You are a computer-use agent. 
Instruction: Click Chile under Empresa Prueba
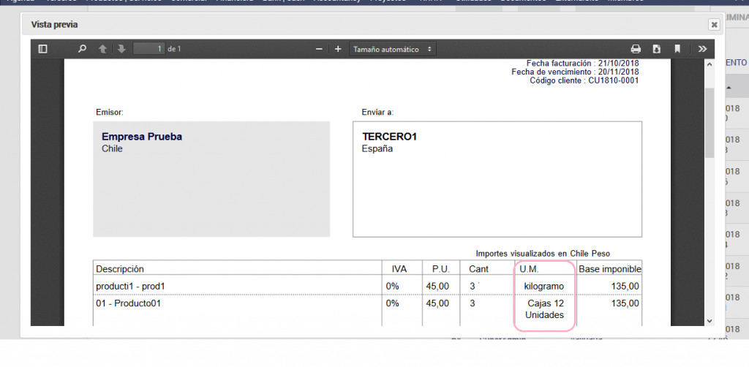pos(112,149)
